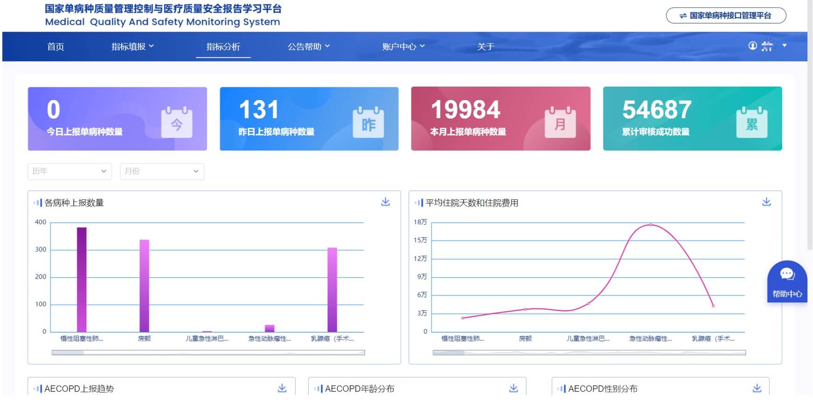The width and height of the screenshot is (813, 403).
Task: Click bar chart icon beside AECOPD年龄分布 title
Action: click(x=319, y=389)
